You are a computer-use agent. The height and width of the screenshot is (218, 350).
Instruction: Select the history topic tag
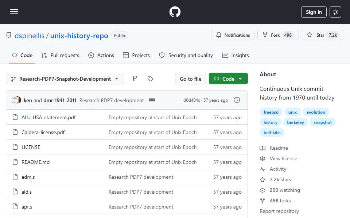pos(270,122)
